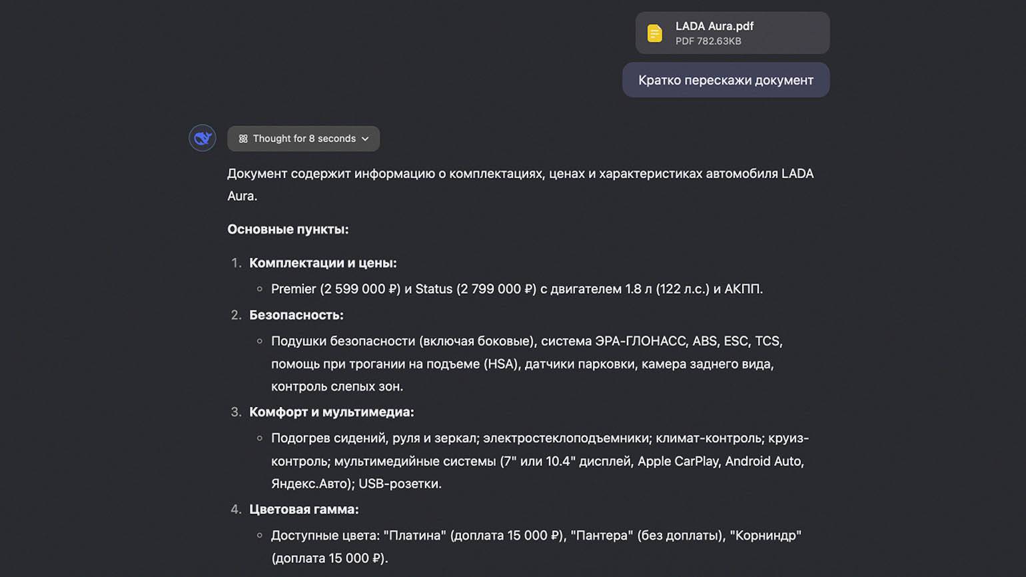Click the DeepSeek whale avatar
The image size is (1026, 577).
pyautogui.click(x=202, y=138)
